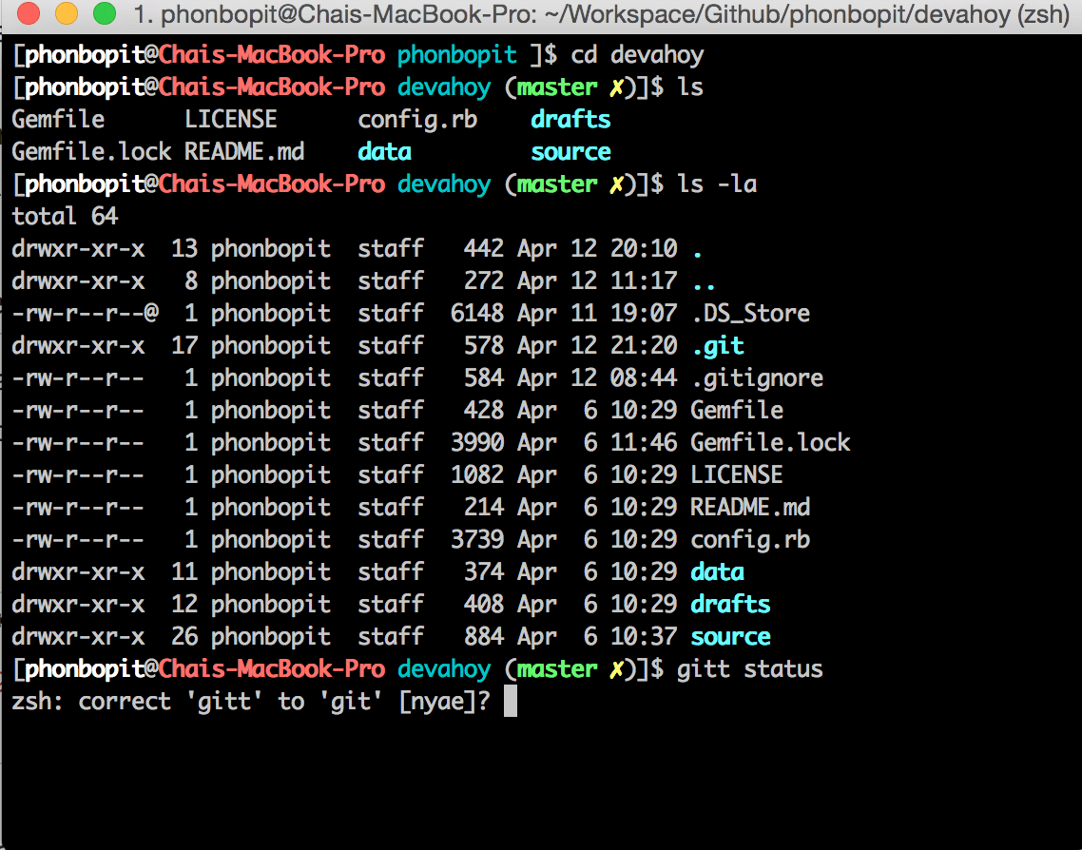Click the 'drafts' folder in short ls output
Screen dimensions: 1082x850
point(570,120)
